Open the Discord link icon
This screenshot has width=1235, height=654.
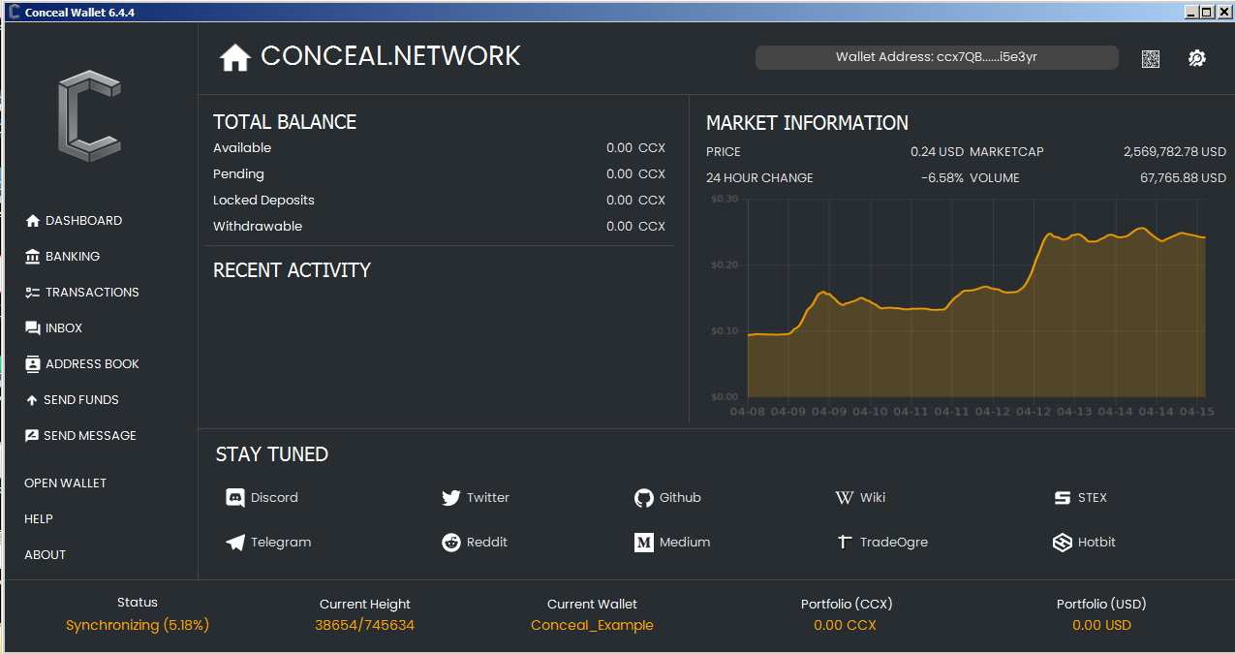[234, 498]
